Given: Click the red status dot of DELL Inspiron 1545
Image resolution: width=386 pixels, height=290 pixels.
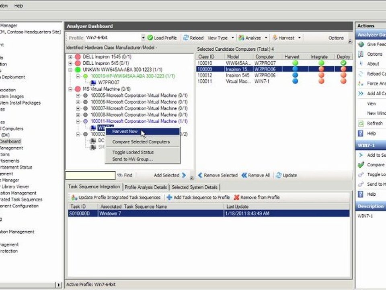Looking at the screenshot, I should (x=78, y=57).
